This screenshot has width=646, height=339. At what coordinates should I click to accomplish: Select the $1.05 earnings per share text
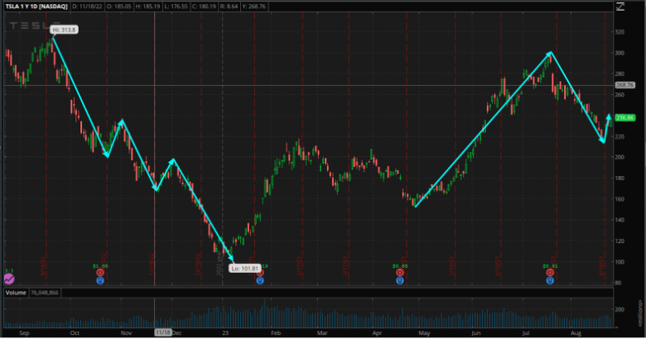pos(100,266)
